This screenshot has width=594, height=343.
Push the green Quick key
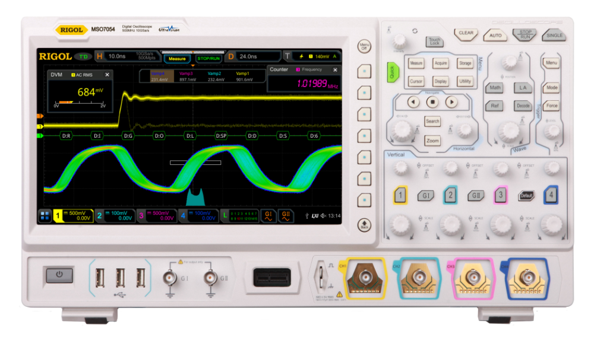tap(392, 72)
